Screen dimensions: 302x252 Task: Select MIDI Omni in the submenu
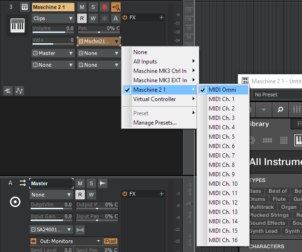[223, 90]
